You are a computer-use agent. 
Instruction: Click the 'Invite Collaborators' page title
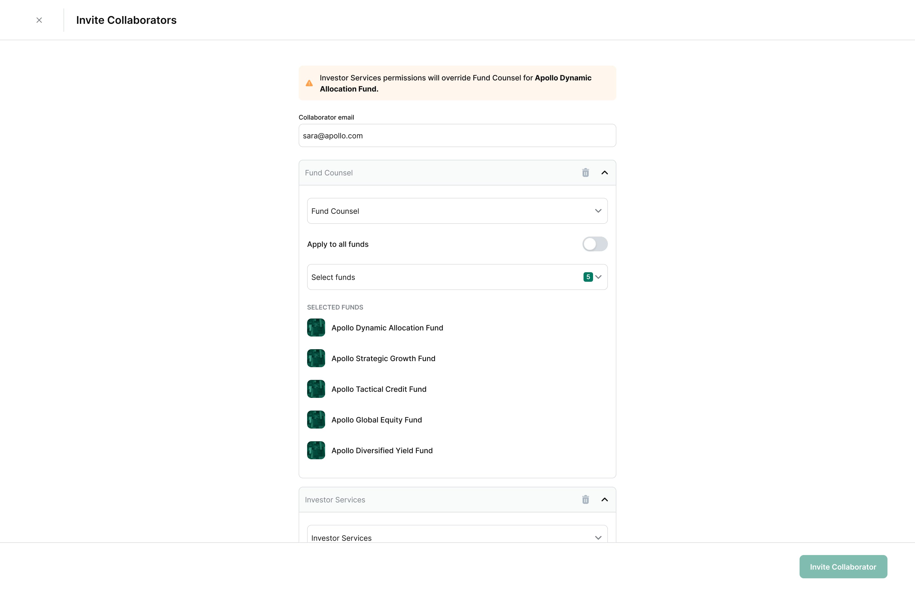coord(126,20)
